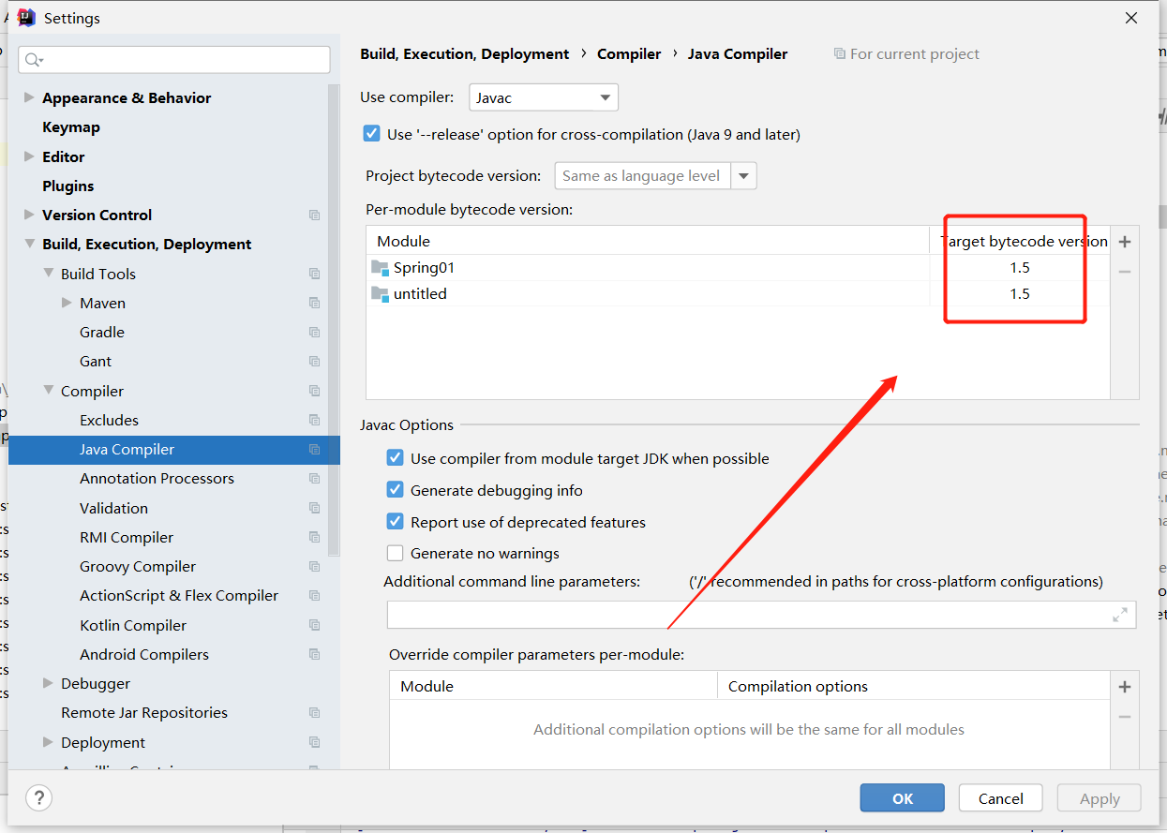The width and height of the screenshot is (1167, 833).
Task: Expand the Version Control section
Action: [29, 215]
